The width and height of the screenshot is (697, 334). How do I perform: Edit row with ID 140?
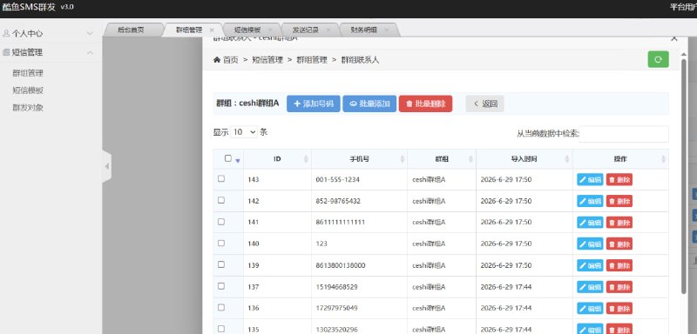point(590,244)
